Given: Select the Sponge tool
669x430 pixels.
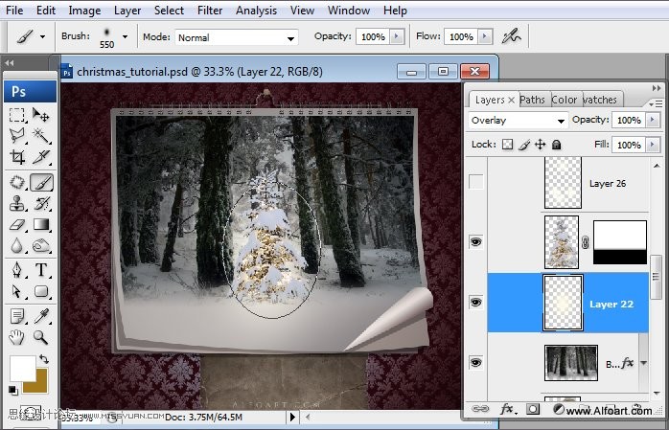Looking at the screenshot, I should click(41, 246).
